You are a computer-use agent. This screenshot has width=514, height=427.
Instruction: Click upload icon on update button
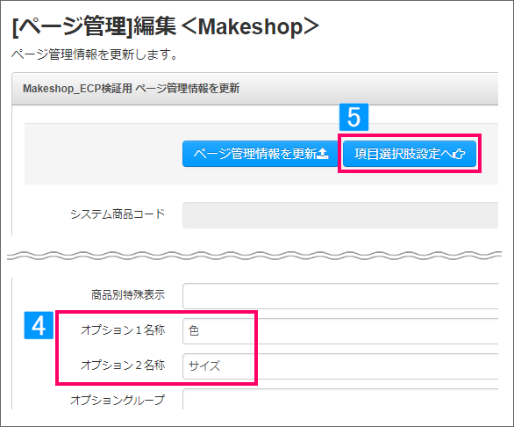pyautogui.click(x=323, y=154)
